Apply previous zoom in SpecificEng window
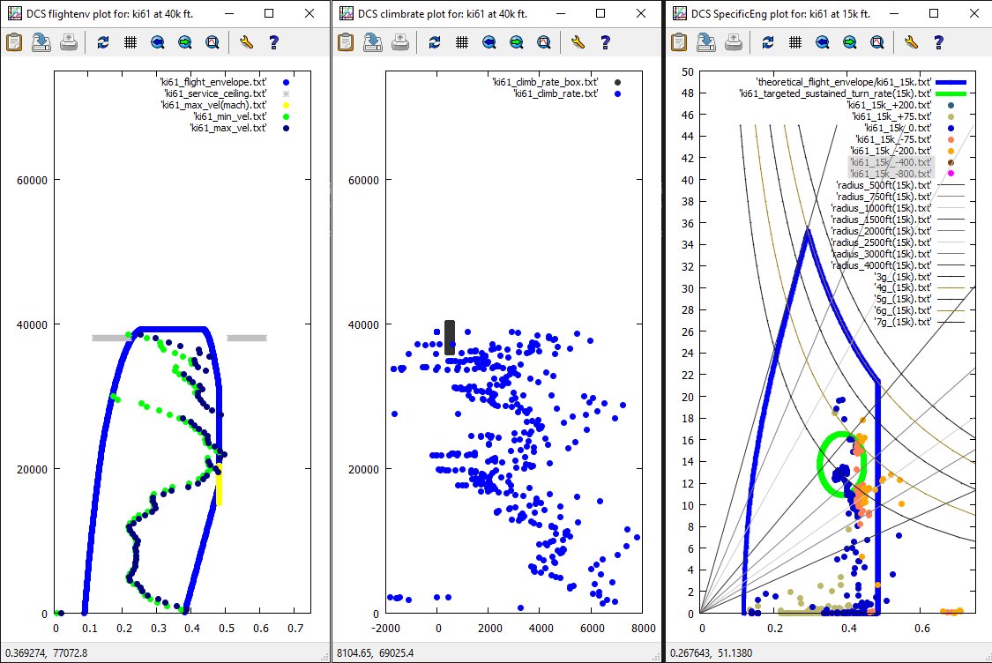 coord(822,42)
